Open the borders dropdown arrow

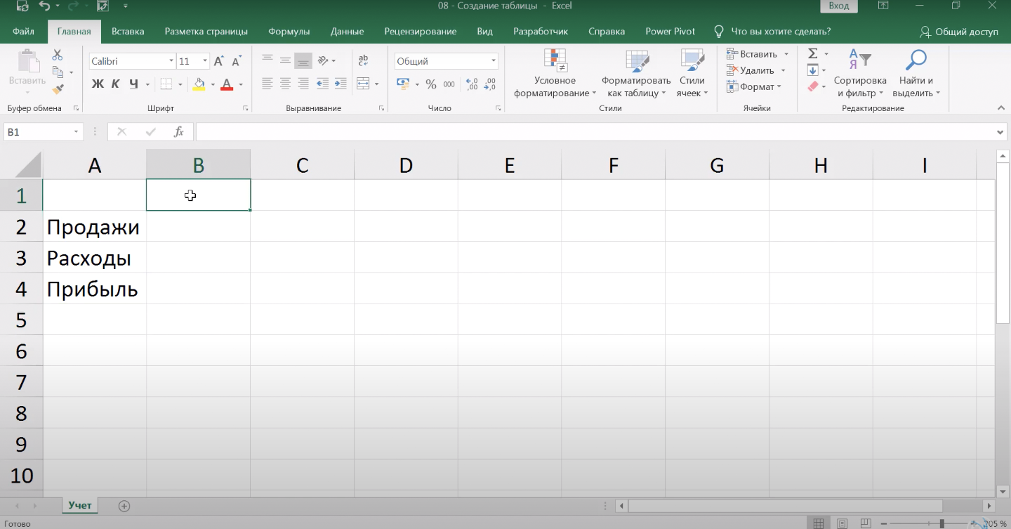coord(180,84)
